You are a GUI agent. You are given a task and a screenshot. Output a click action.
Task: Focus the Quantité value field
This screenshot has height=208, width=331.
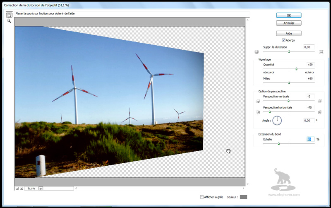310,65
